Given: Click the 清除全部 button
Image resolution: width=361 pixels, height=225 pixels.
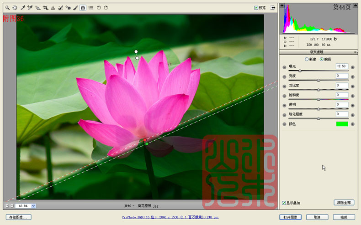Looking at the screenshot, I should click(x=344, y=203).
